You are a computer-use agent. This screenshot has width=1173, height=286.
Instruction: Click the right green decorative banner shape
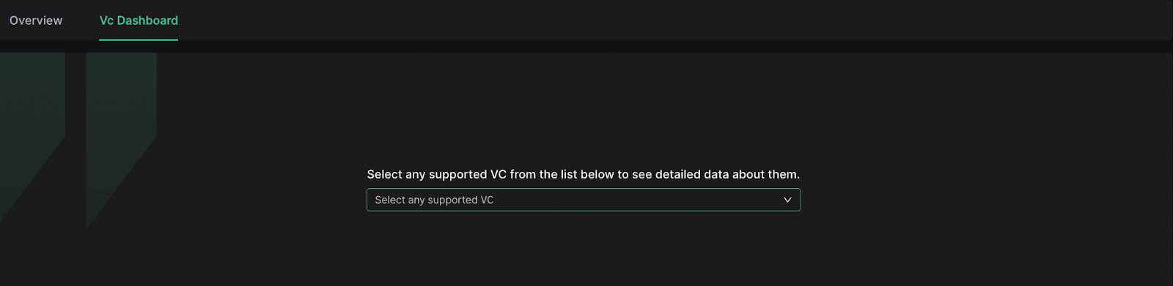121,135
